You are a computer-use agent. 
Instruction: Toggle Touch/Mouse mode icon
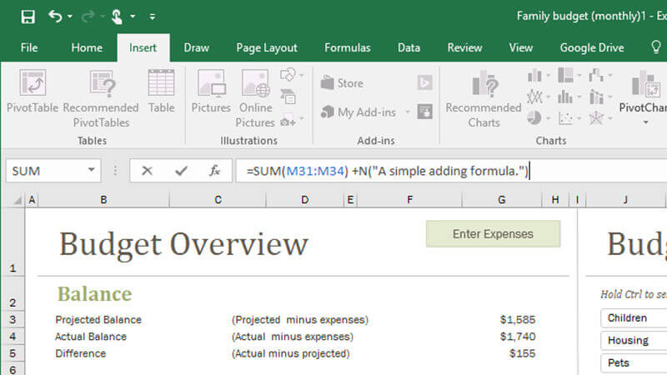[117, 17]
